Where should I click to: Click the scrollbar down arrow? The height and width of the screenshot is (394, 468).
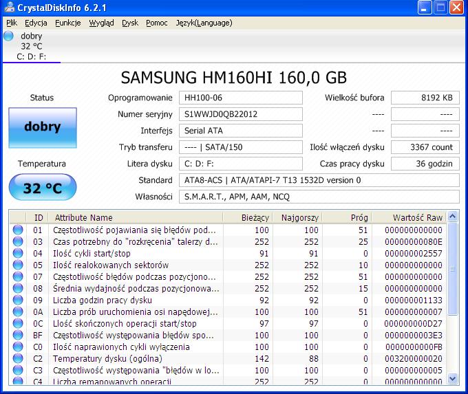click(x=452, y=379)
